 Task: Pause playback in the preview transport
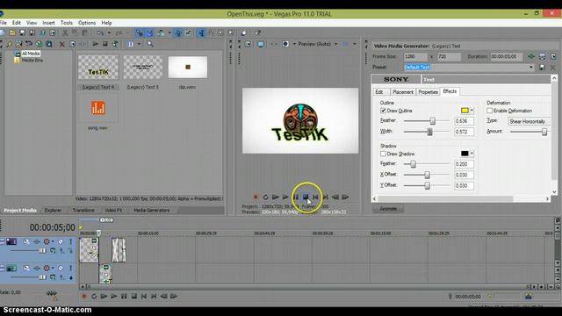click(296, 197)
